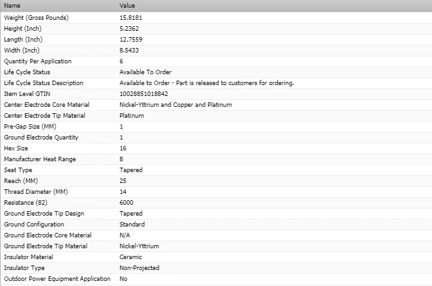Click the Center Electrode Tip Material label

44,116
